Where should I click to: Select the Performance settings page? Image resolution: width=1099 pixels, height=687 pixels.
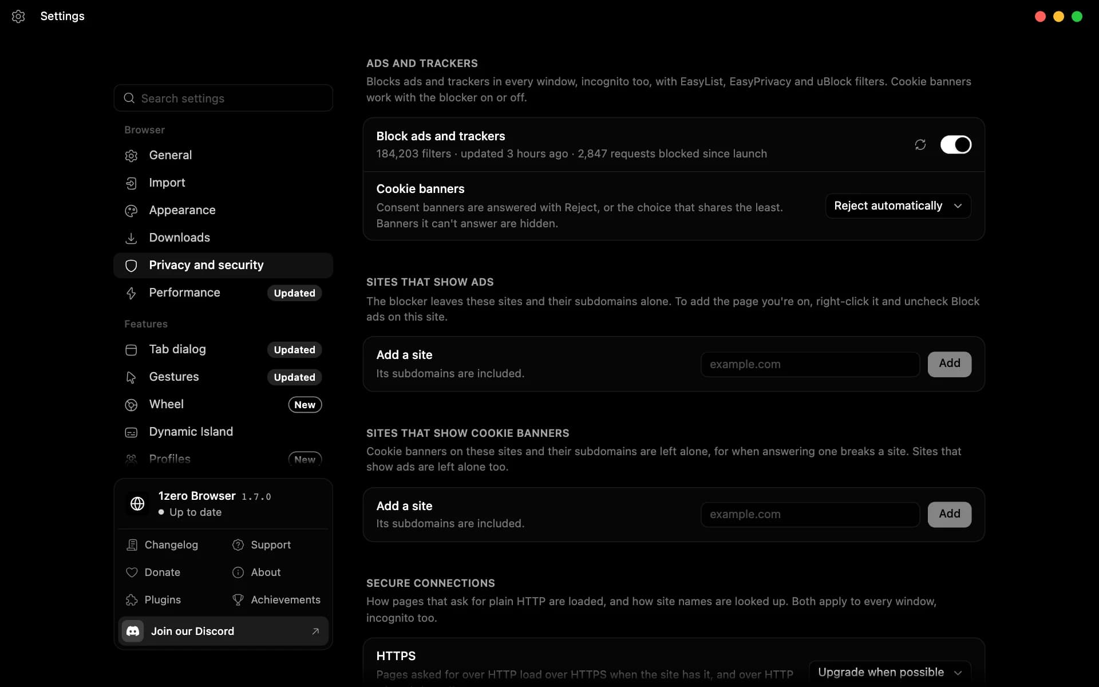[x=223, y=293]
